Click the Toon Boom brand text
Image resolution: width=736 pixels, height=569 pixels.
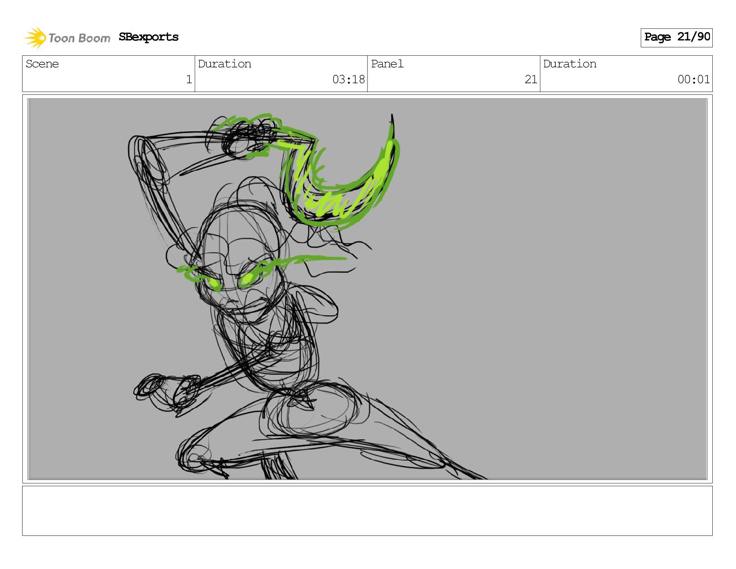coord(79,38)
